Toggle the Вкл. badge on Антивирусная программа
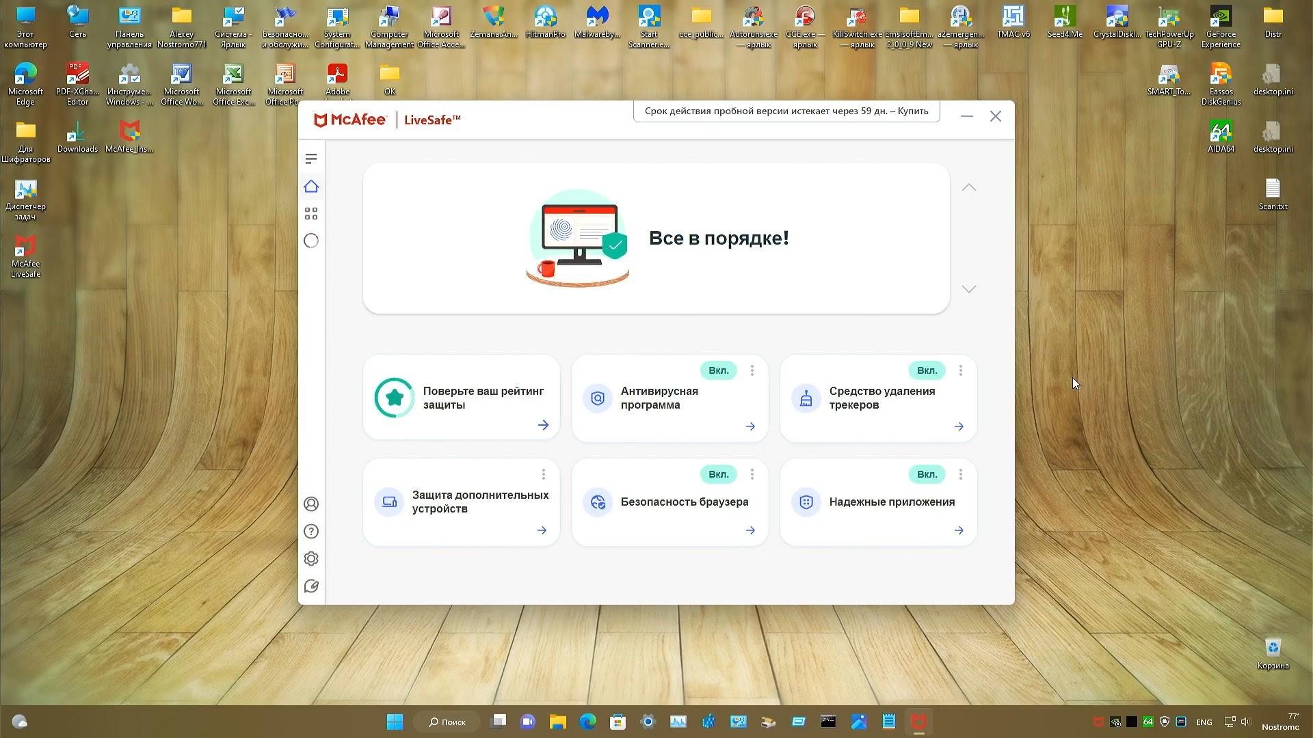Screen dimensions: 1313x738 [x=718, y=370]
